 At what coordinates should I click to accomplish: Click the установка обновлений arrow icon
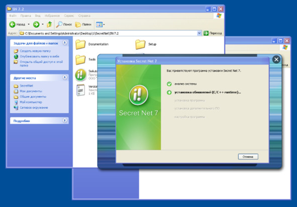tap(169, 92)
